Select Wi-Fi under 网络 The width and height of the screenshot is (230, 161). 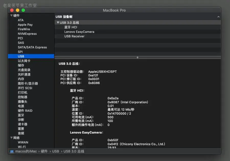coord(22,147)
